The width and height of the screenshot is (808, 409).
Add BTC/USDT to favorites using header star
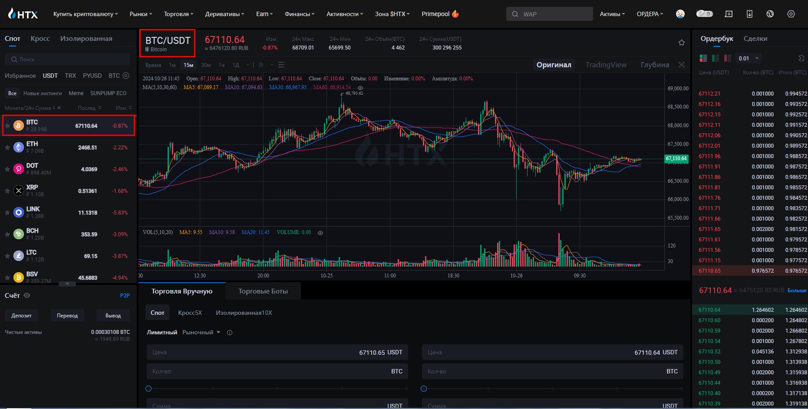pos(682,43)
